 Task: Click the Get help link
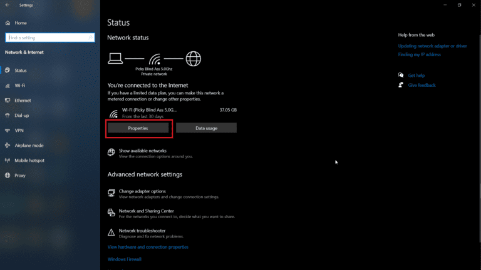click(416, 75)
